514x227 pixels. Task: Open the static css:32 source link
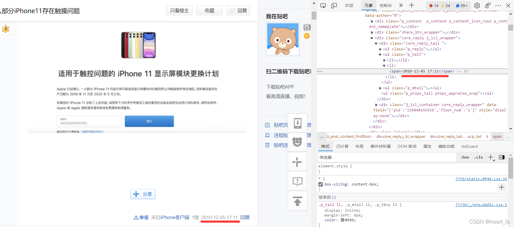[x=481, y=179]
